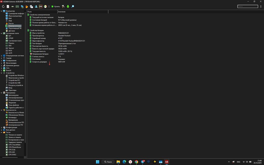Click the user silhouette toolbar icon

click(x=36, y=6)
